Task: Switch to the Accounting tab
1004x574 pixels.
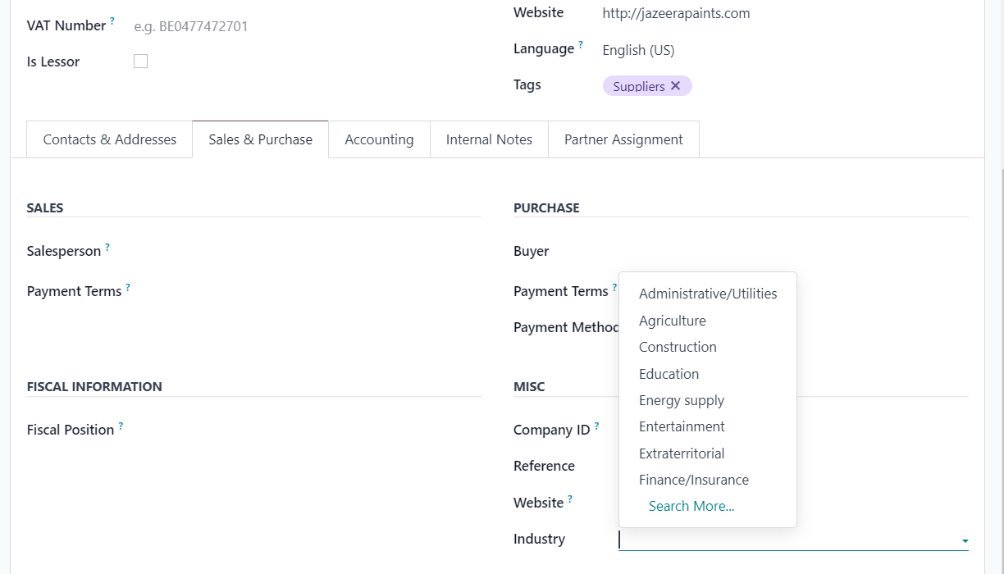Action: (x=379, y=139)
